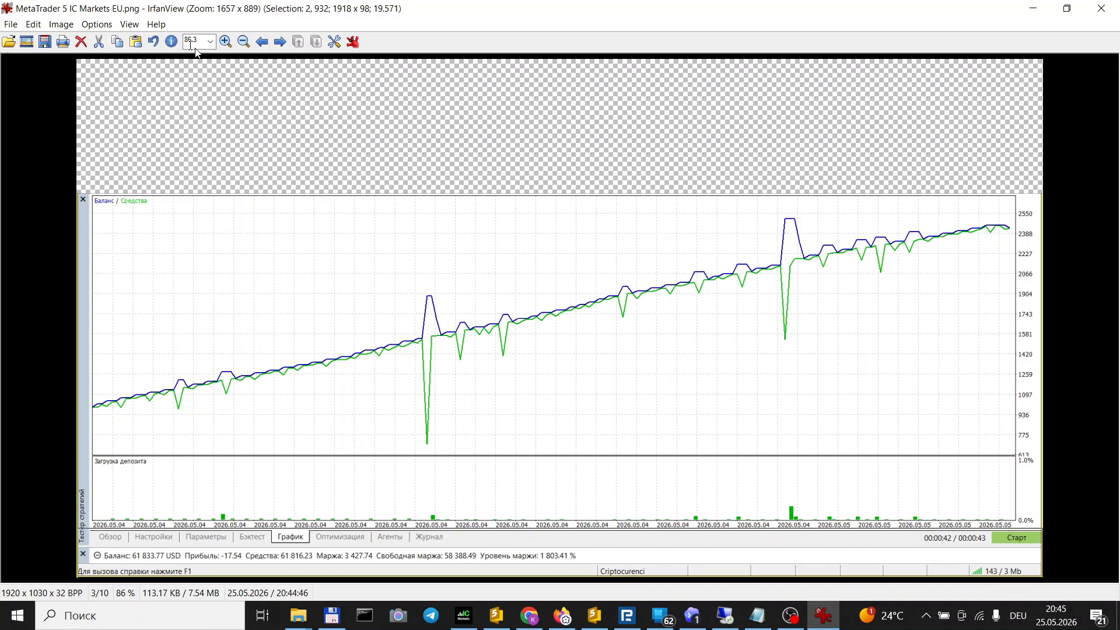Open the clock showing 20:45

tap(1056, 615)
